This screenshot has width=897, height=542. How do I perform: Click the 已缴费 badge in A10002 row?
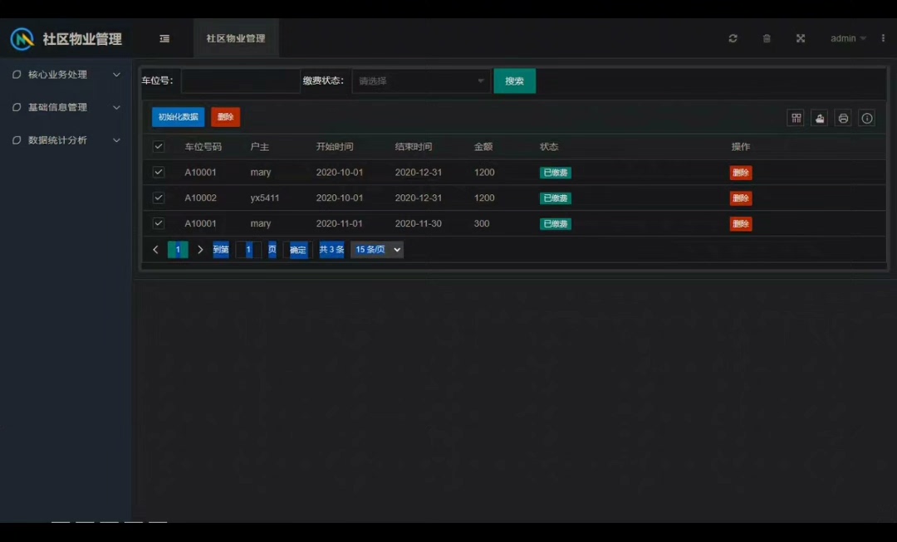[555, 198]
